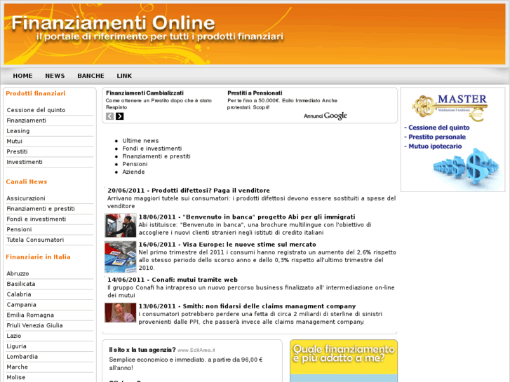The width and height of the screenshot is (510, 382).
Task: Open Smith claims managment company article
Action: point(247,306)
